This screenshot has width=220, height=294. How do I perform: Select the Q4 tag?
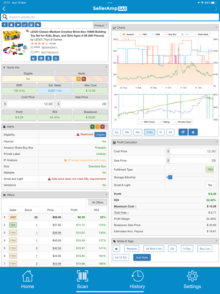point(172,249)
